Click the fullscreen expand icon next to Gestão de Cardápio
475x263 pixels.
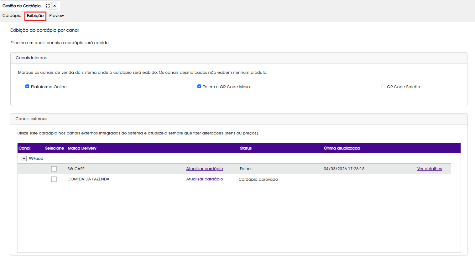pyautogui.click(x=48, y=6)
